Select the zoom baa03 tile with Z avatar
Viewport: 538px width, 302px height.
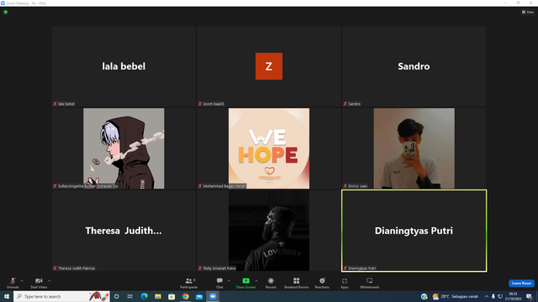coord(269,66)
